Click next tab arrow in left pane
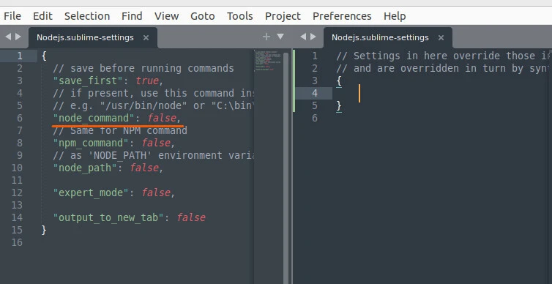 coord(18,37)
